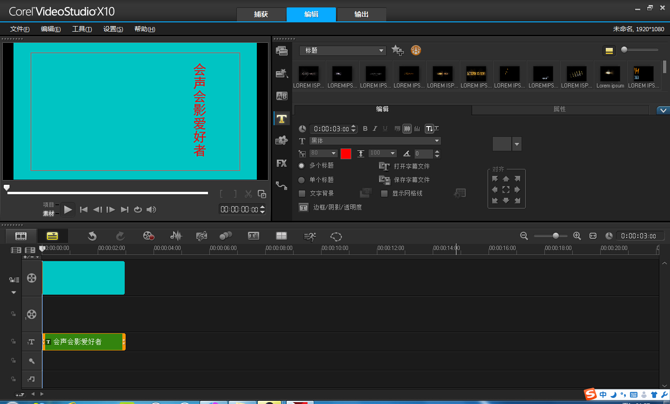The image size is (670, 404).
Task: Open the 工具 menu
Action: pos(82,29)
